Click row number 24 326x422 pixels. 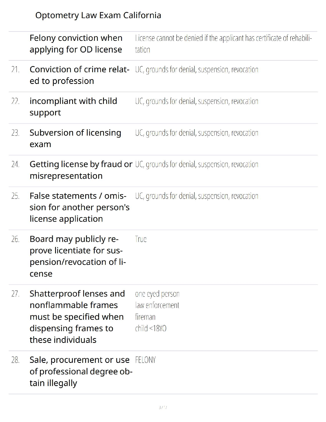click(x=15, y=164)
